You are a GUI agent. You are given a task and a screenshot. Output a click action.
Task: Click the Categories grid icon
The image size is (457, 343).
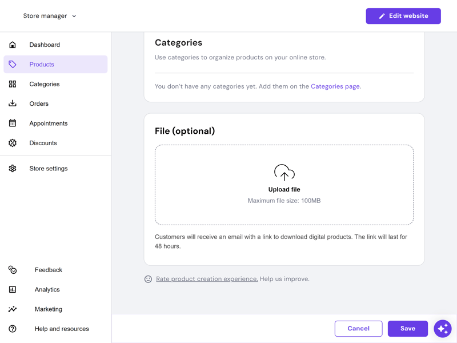pos(12,84)
